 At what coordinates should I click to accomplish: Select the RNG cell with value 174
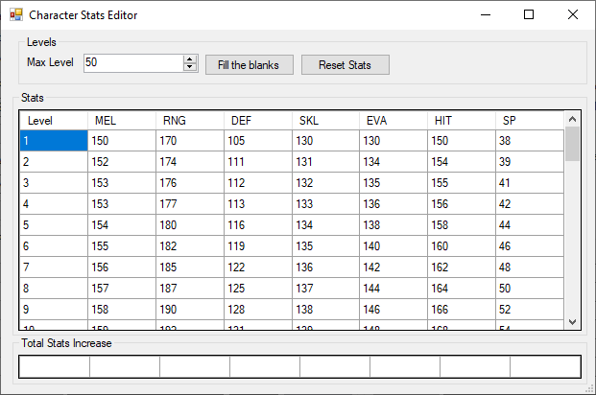click(x=190, y=162)
